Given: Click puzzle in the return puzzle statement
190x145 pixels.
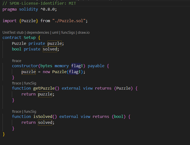Looking at the screenshot, I should (x=45, y=94).
